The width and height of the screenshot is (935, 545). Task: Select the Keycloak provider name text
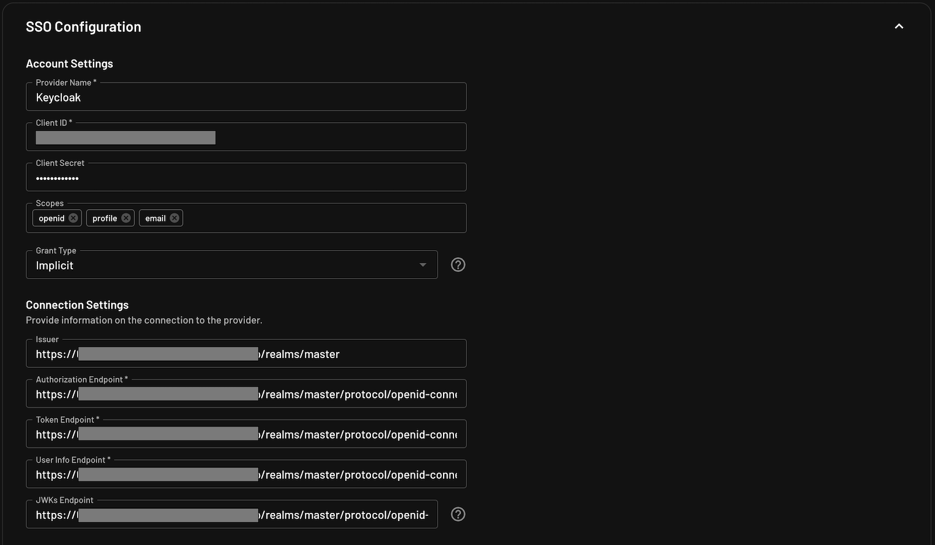[x=58, y=97]
